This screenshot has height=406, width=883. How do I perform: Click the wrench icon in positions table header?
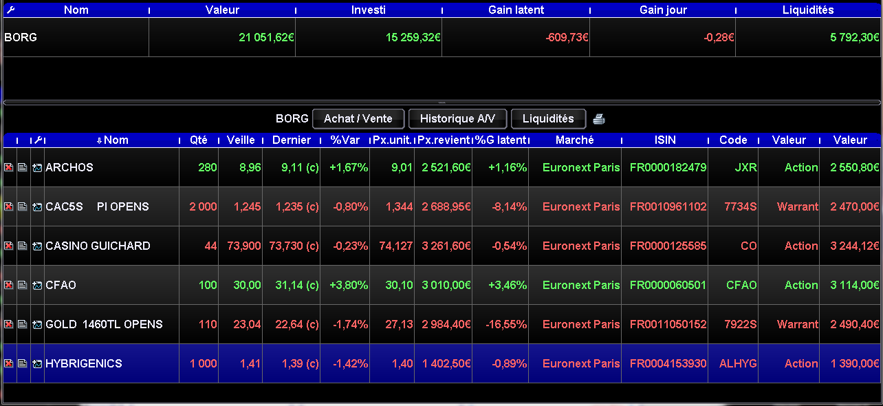39,140
